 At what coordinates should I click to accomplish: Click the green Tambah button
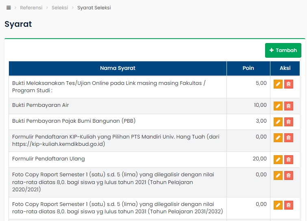(x=283, y=50)
